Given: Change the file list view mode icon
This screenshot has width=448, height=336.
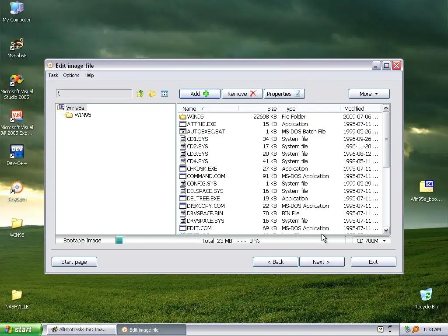Looking at the screenshot, I should click(164, 94).
